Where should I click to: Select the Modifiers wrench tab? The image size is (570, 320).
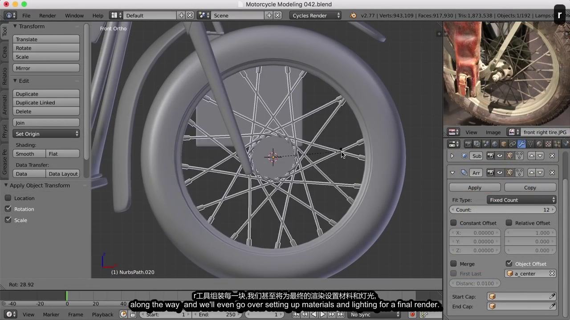pyautogui.click(x=521, y=144)
